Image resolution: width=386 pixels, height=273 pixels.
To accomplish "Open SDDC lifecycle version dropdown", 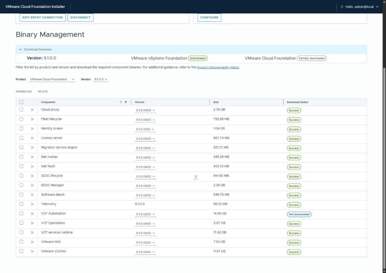I will coord(145,176).
